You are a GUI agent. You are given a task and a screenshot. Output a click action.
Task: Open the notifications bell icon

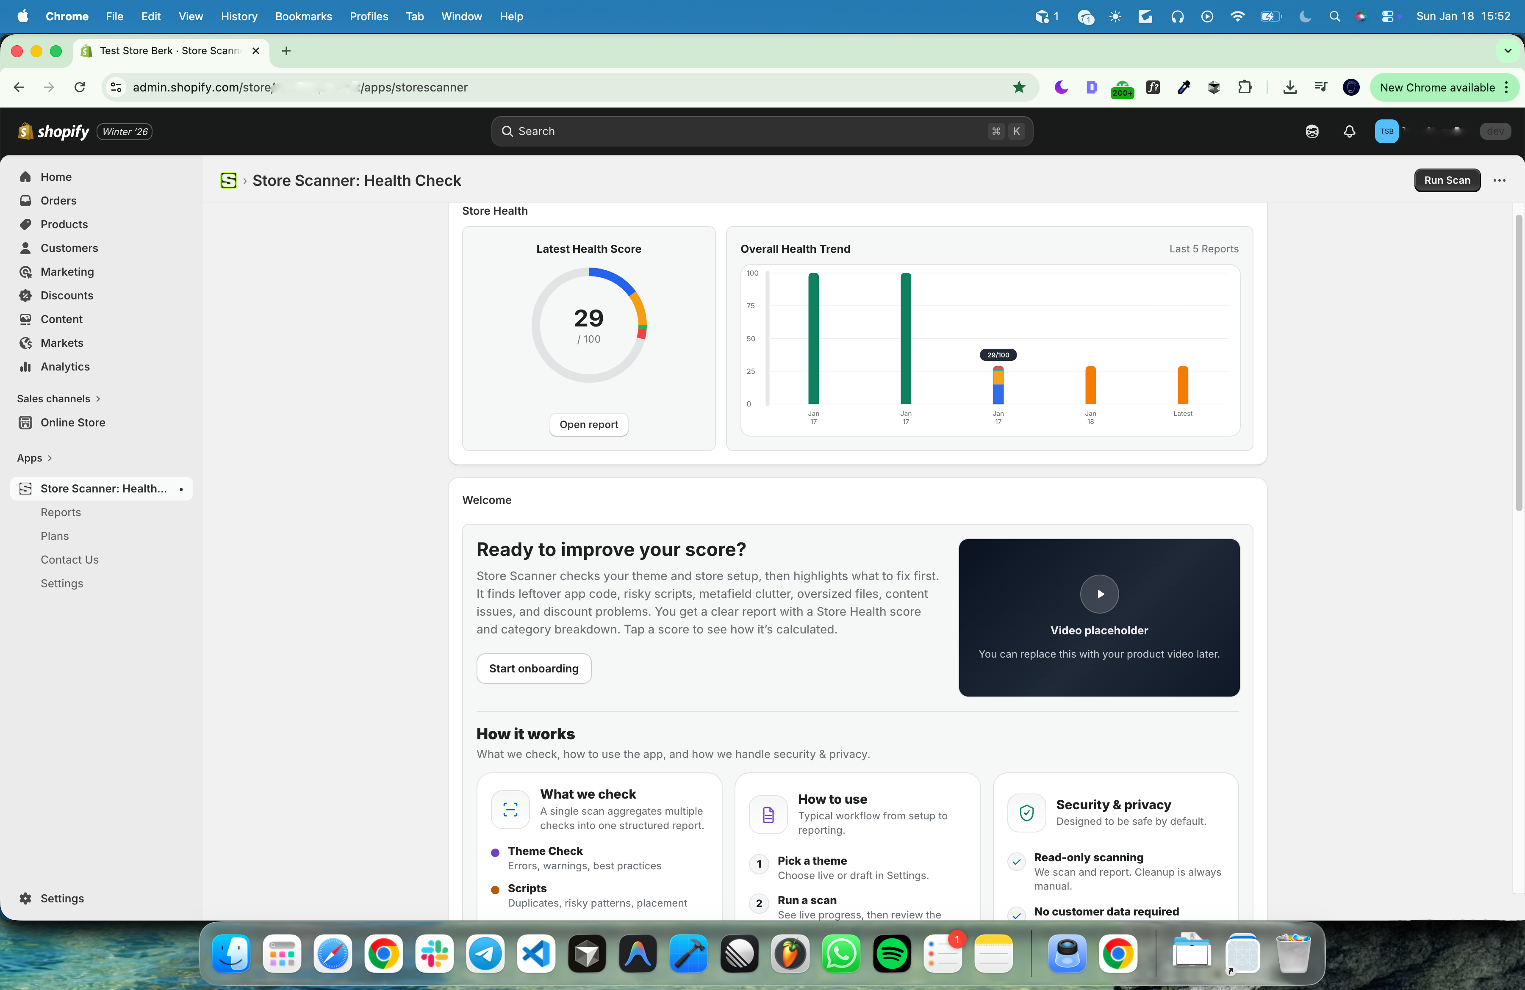coord(1349,131)
